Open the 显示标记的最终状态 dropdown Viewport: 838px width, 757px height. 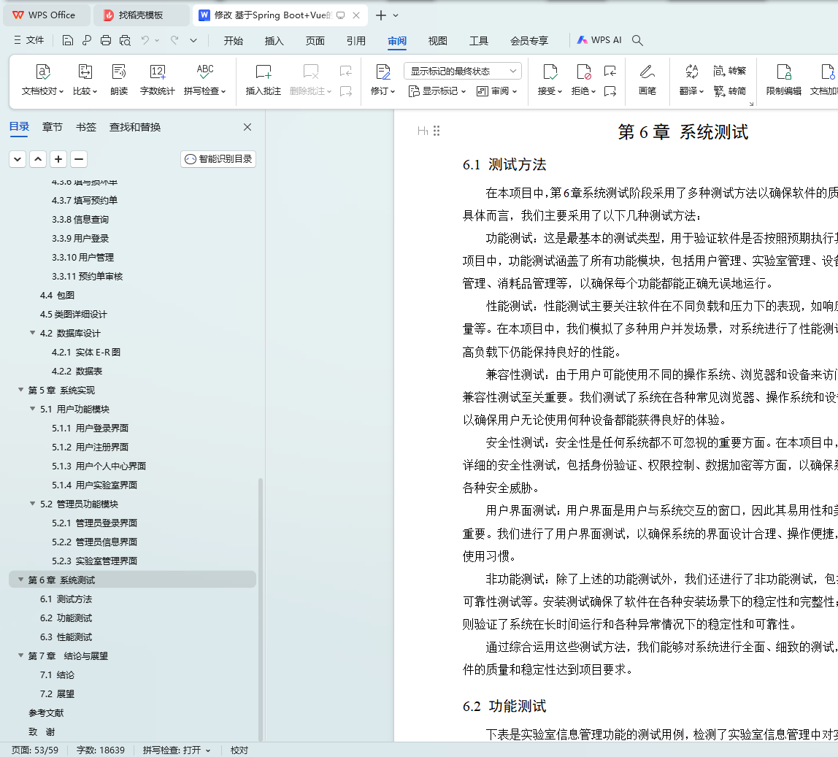462,71
